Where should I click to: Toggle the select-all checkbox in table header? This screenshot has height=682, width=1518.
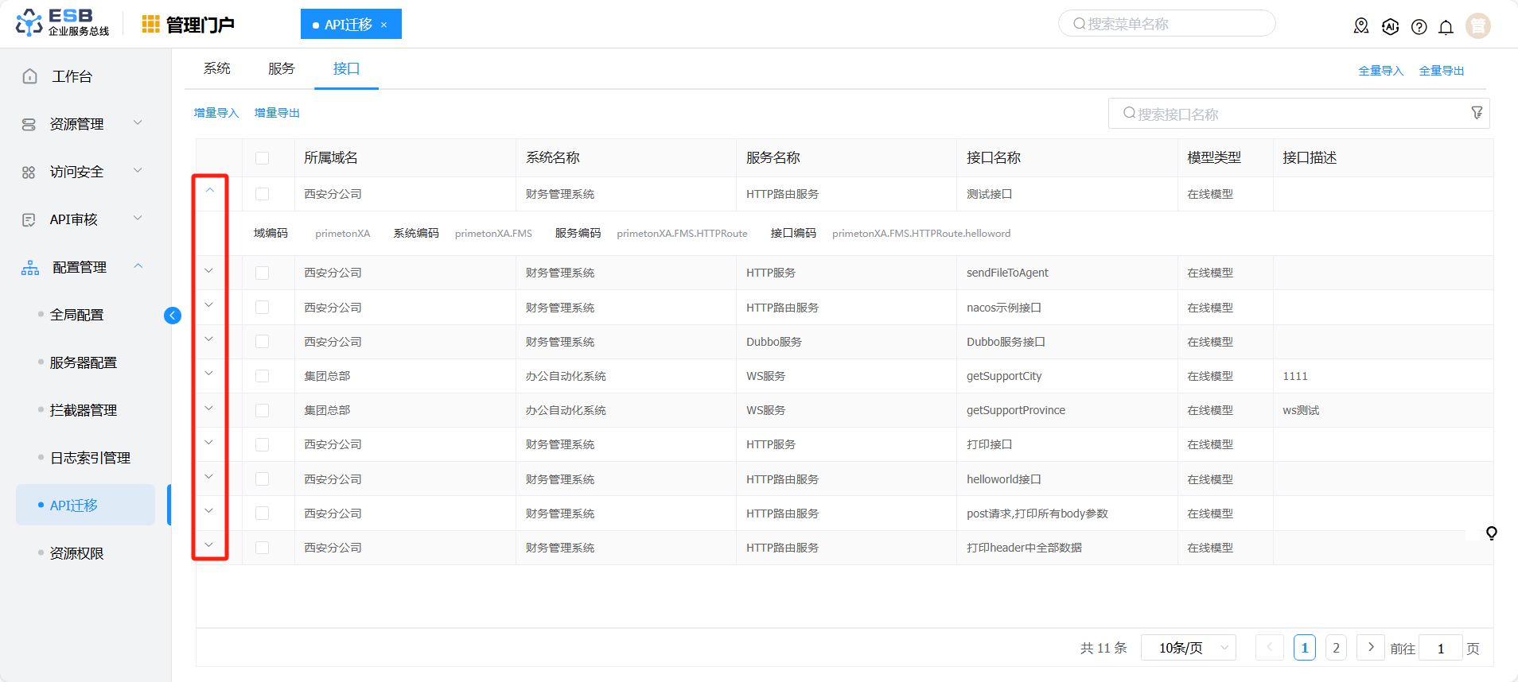tap(262, 158)
